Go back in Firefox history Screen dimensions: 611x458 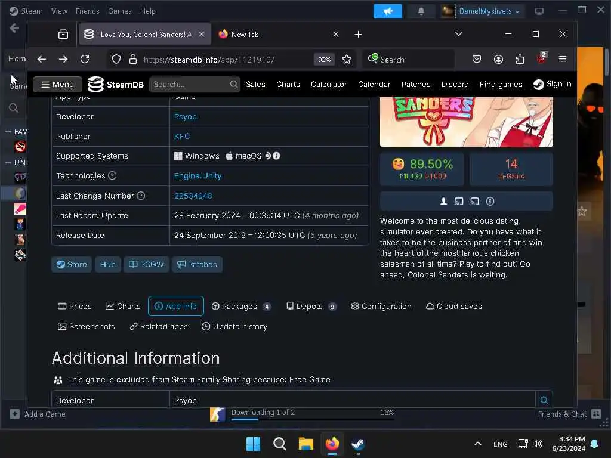pos(42,59)
